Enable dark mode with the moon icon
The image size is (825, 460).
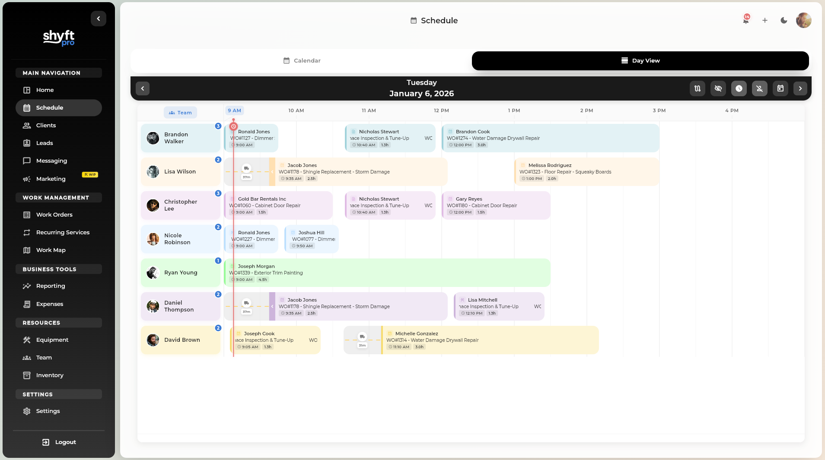(783, 20)
